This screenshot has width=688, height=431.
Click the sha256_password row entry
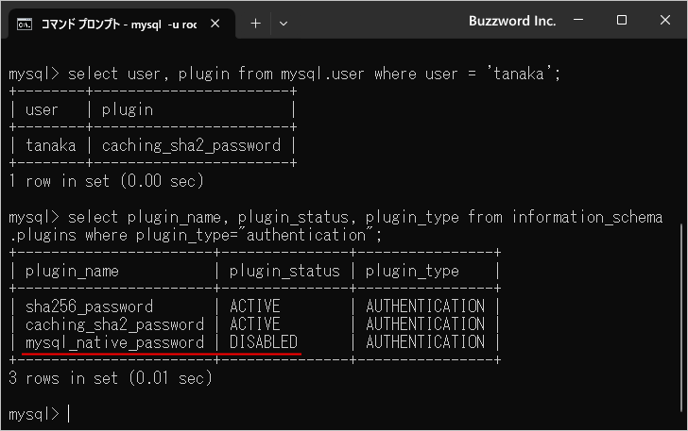click(x=89, y=307)
